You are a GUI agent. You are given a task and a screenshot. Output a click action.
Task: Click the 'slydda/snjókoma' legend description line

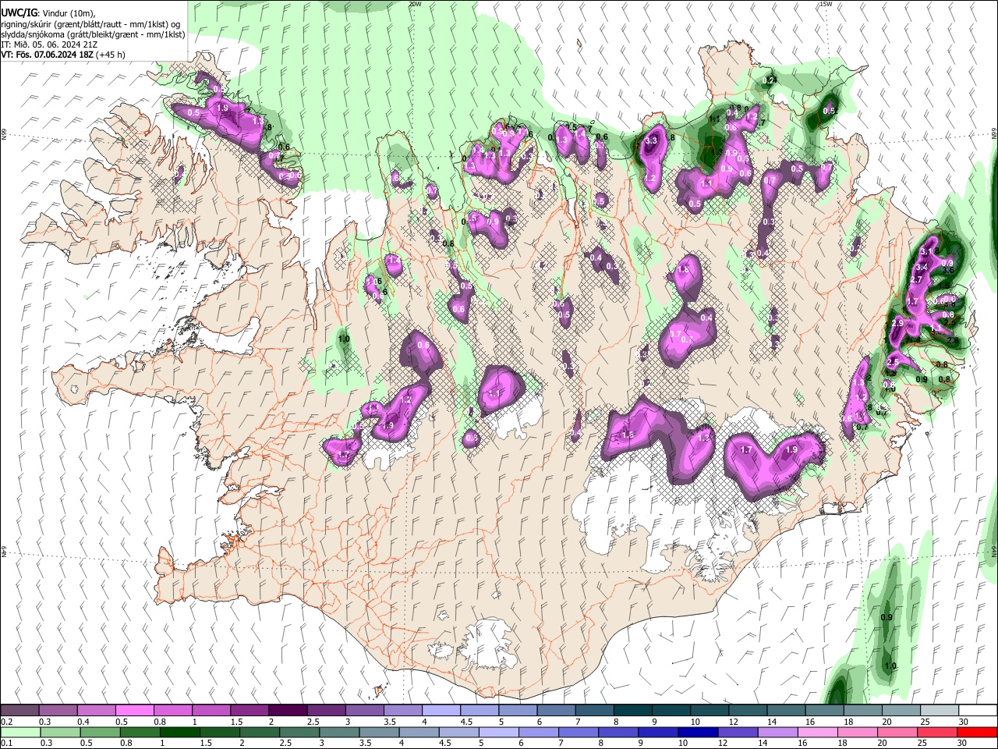point(93,34)
